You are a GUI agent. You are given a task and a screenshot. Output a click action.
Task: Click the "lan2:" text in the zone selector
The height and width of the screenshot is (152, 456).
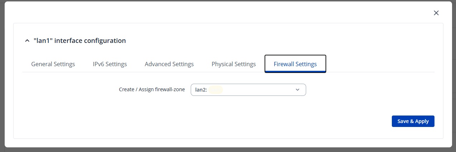[x=201, y=90]
